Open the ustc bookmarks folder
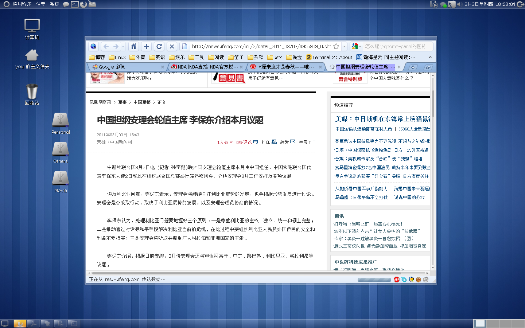Viewport: 525px width, 328px height. (275, 57)
